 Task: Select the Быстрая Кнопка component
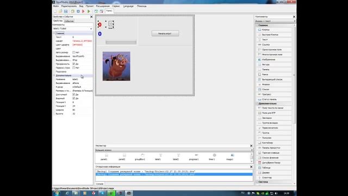point(274,35)
